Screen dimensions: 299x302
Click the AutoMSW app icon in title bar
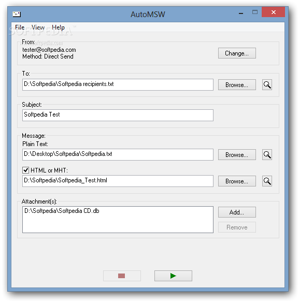(x=17, y=14)
